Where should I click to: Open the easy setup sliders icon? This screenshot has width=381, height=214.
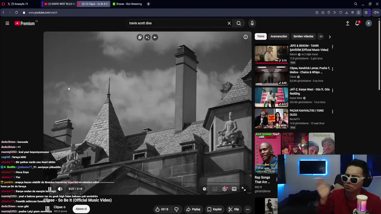click(x=352, y=12)
